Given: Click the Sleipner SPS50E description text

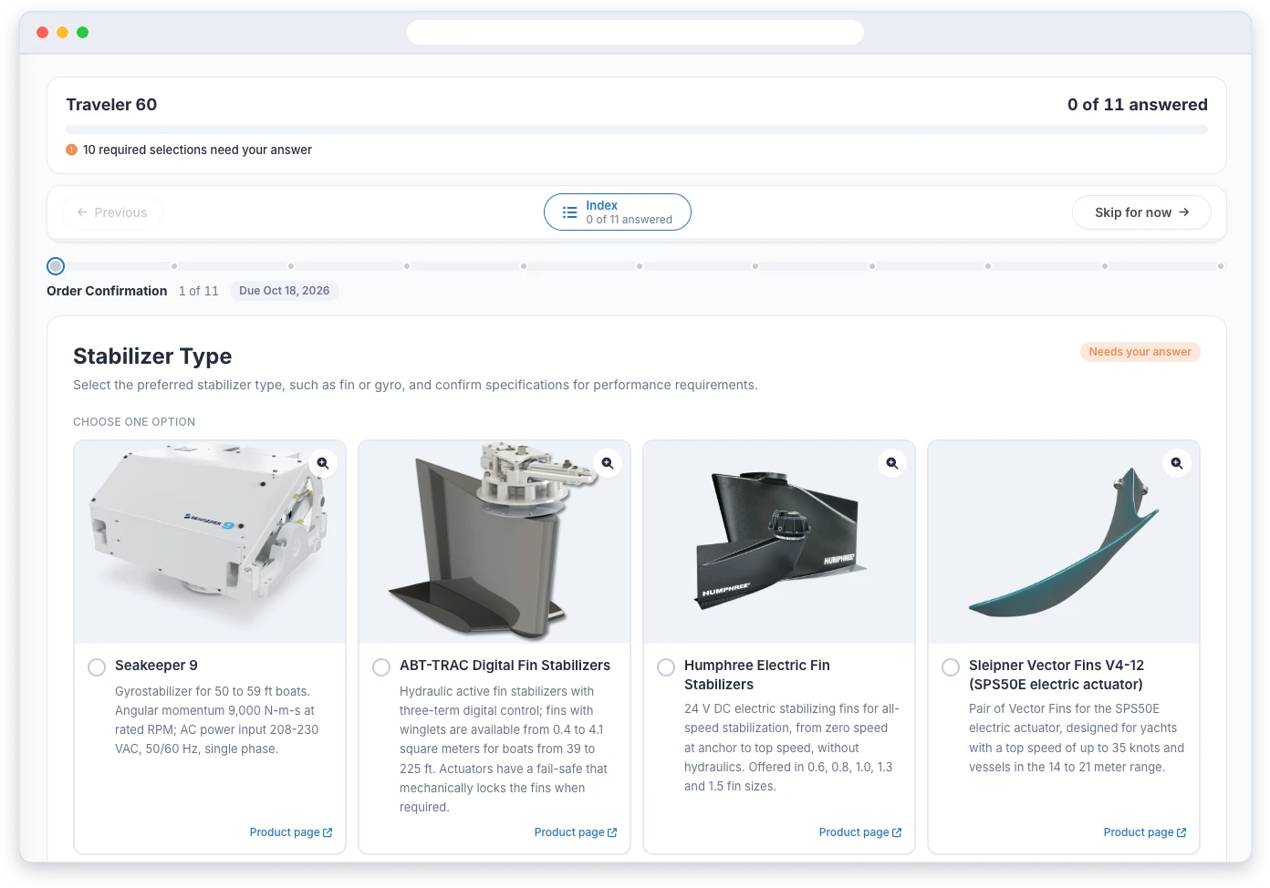Looking at the screenshot, I should 1077,738.
